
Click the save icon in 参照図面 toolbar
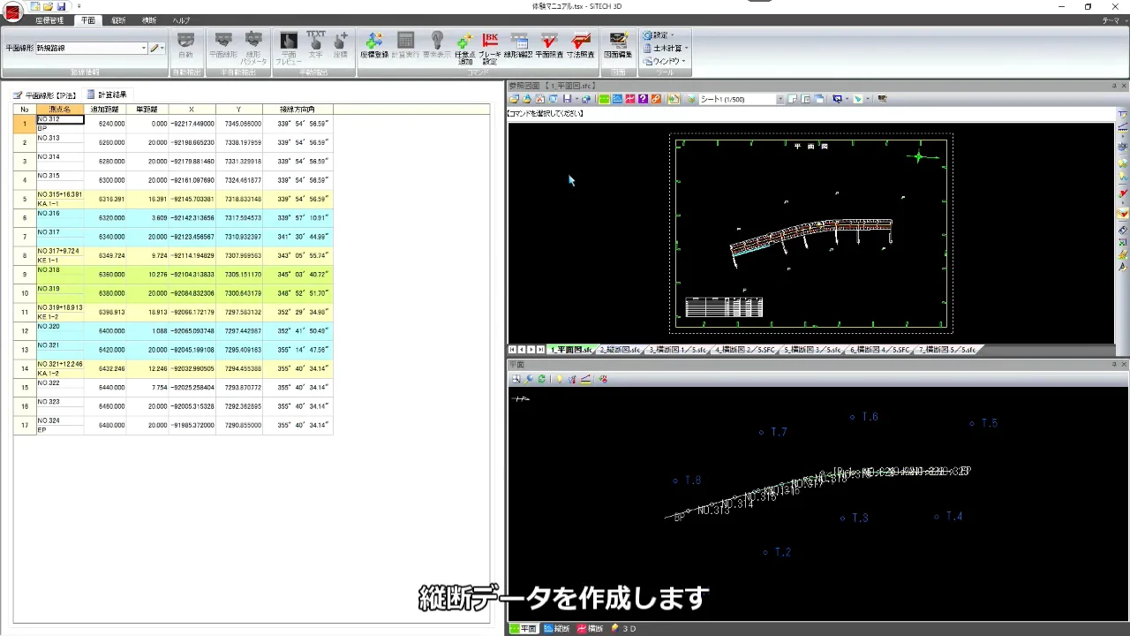point(566,99)
